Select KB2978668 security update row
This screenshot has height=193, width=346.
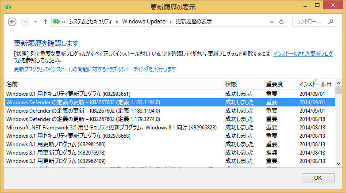pyautogui.click(x=170, y=136)
